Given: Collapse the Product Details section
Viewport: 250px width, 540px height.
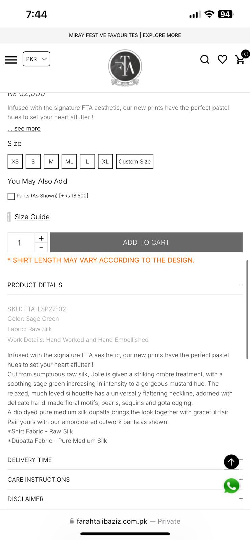Looking at the screenshot, I should pos(241,285).
